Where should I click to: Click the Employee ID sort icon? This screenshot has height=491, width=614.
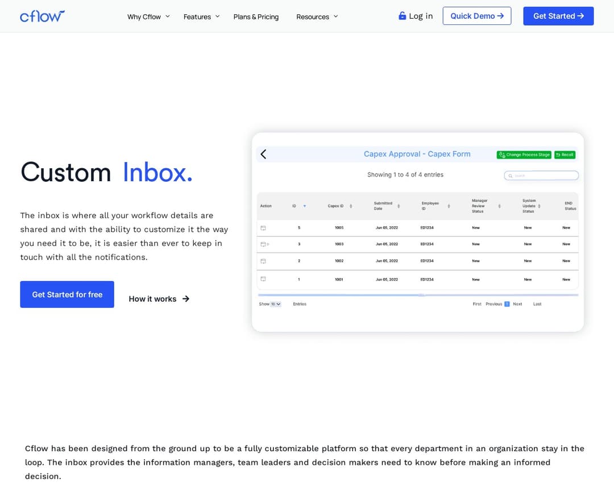(449, 206)
